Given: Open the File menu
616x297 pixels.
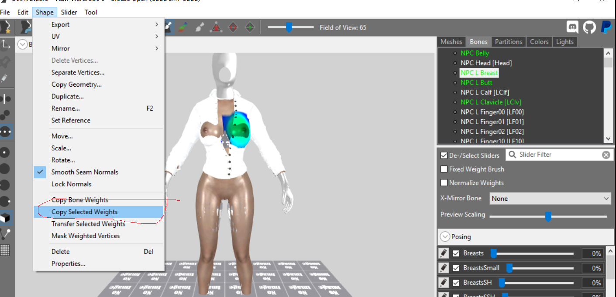Looking at the screenshot, I should 5,12.
